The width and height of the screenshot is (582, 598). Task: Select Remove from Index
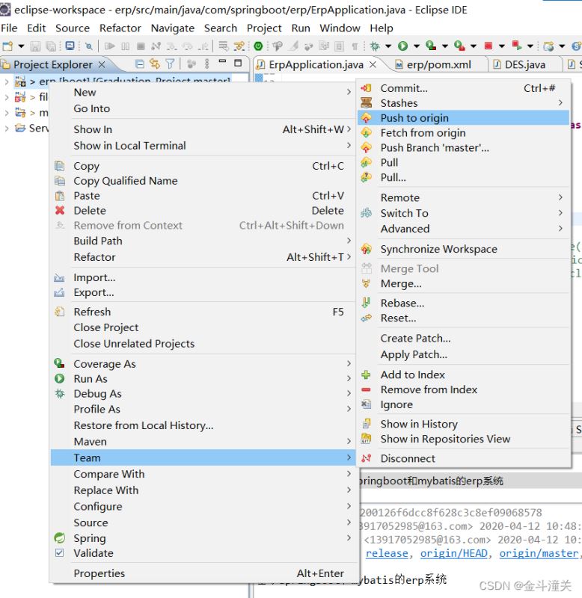click(x=464, y=389)
